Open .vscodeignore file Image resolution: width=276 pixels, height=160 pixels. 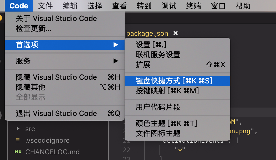[x=47, y=141]
